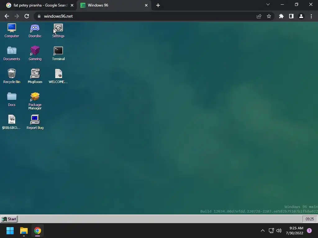The width and height of the screenshot is (318, 238).
Task: Launch the Gameing shortcut
Action: click(x=35, y=53)
